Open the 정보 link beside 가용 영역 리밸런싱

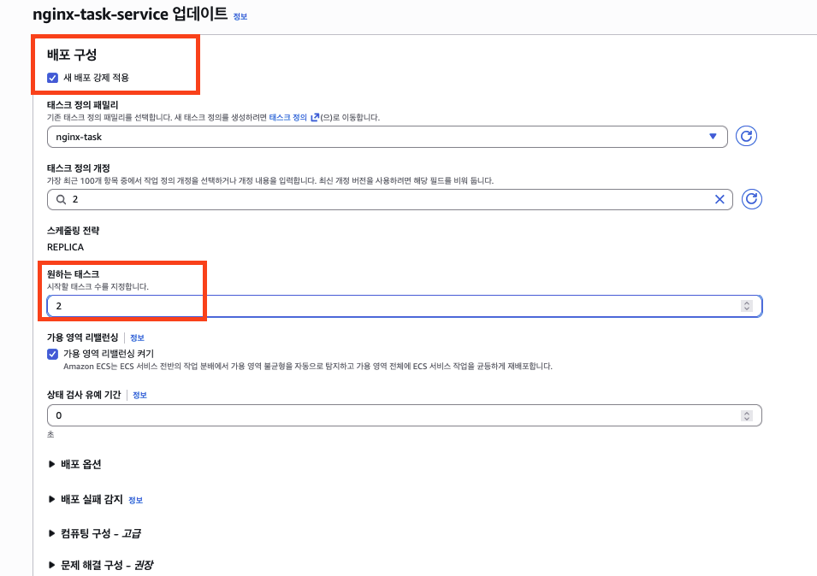137,338
